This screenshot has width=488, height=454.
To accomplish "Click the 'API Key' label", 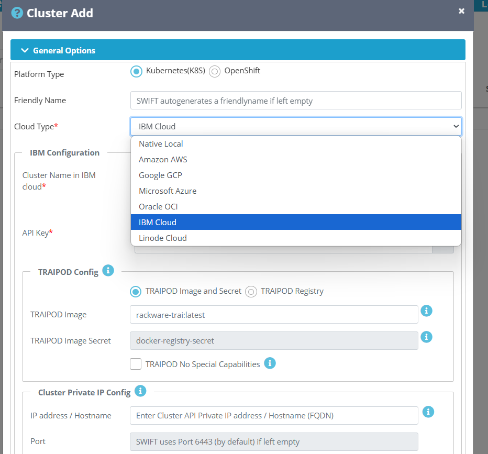I will pyautogui.click(x=37, y=232).
